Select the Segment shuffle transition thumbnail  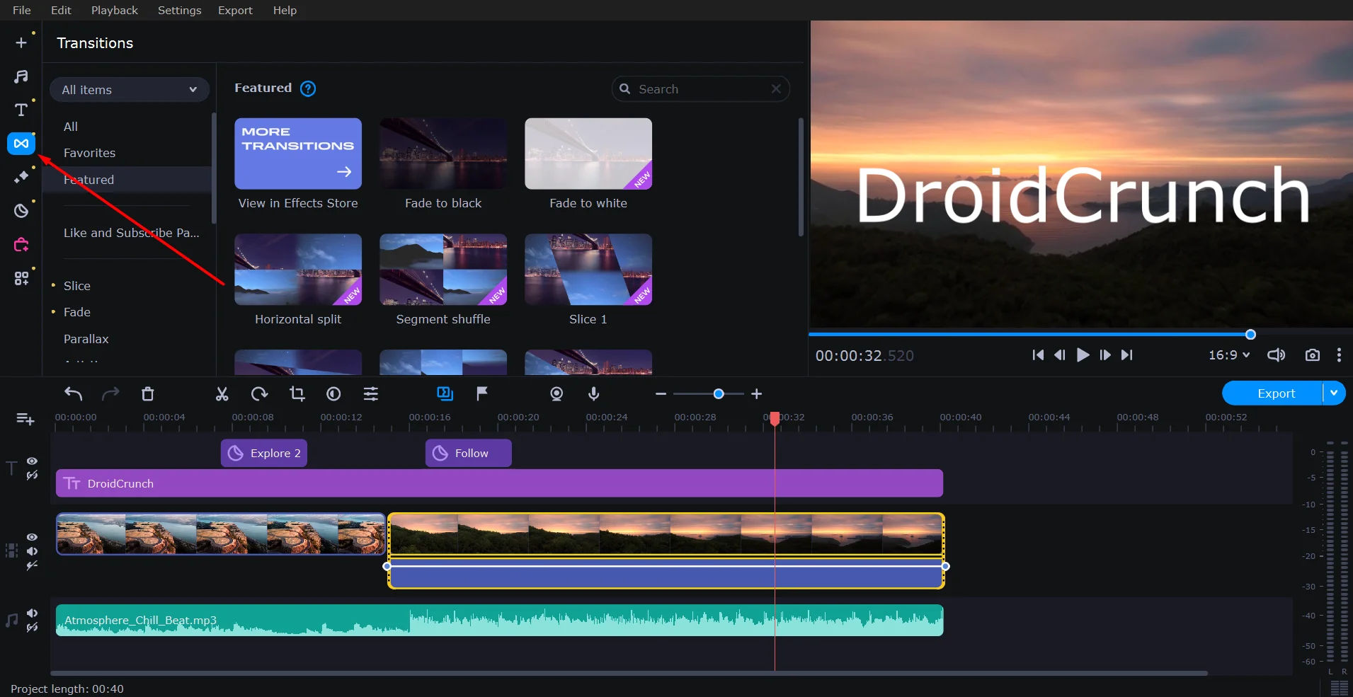pyautogui.click(x=443, y=270)
